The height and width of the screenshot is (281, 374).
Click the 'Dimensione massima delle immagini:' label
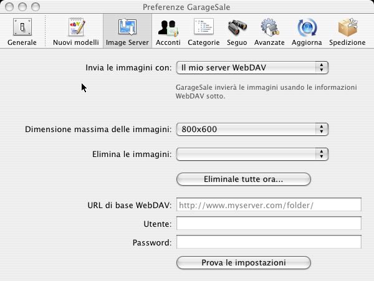[x=98, y=130]
